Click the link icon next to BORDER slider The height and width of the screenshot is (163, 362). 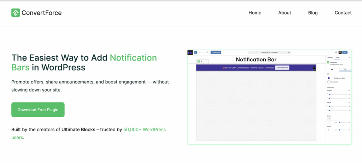coord(349,122)
